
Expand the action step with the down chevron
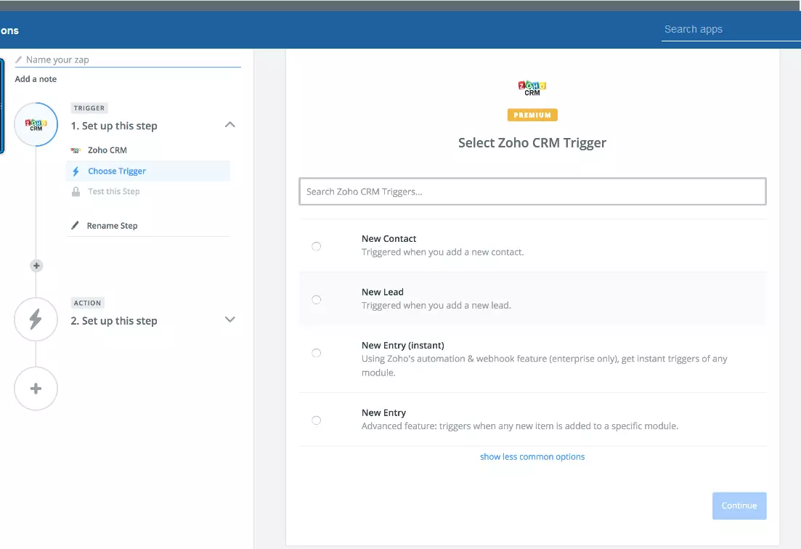230,320
